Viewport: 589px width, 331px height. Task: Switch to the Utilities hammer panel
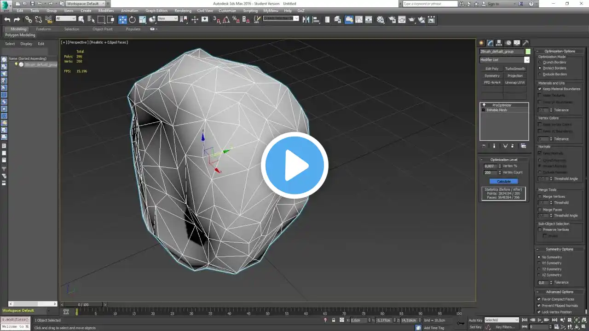point(525,43)
